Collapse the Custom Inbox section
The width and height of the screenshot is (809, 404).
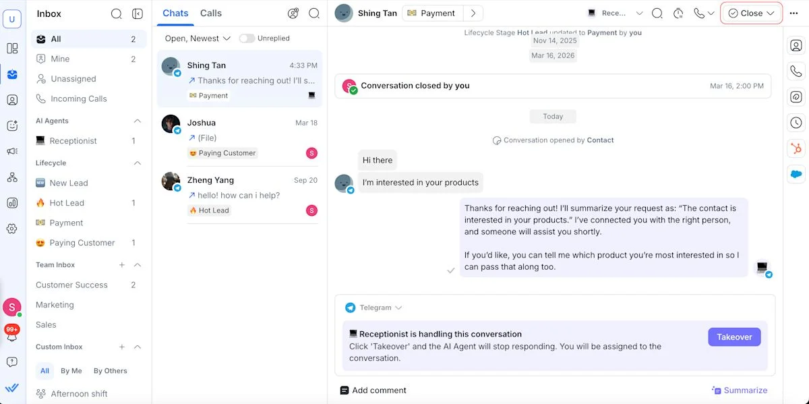[x=138, y=347]
